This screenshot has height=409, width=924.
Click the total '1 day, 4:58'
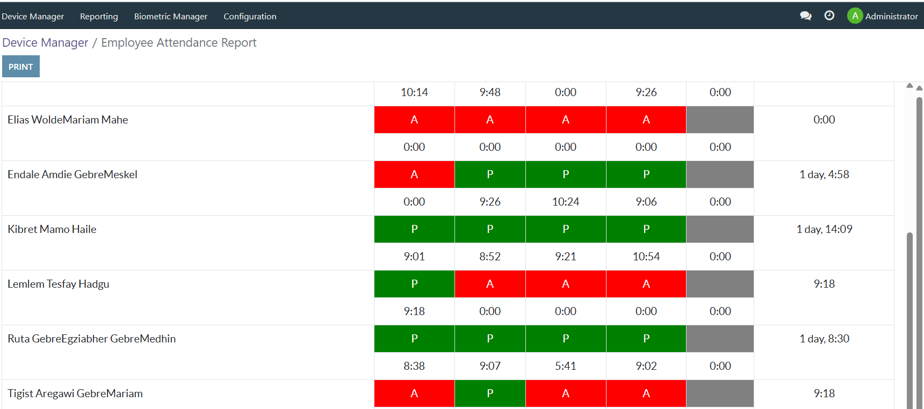(x=824, y=174)
